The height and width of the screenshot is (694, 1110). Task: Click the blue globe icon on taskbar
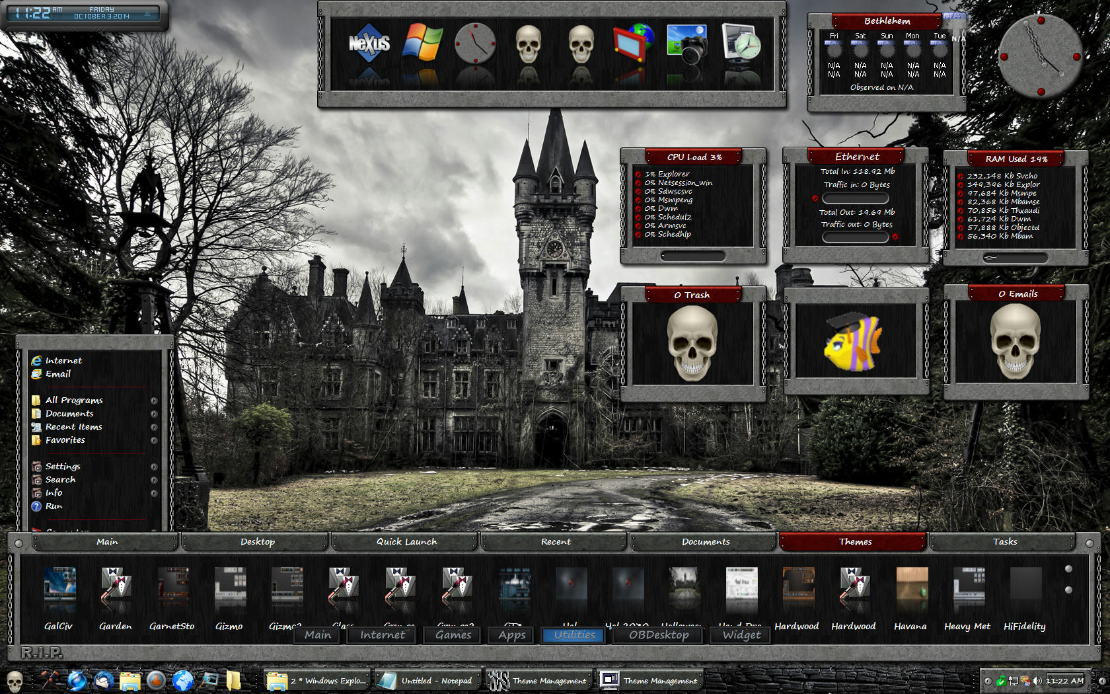click(x=182, y=680)
